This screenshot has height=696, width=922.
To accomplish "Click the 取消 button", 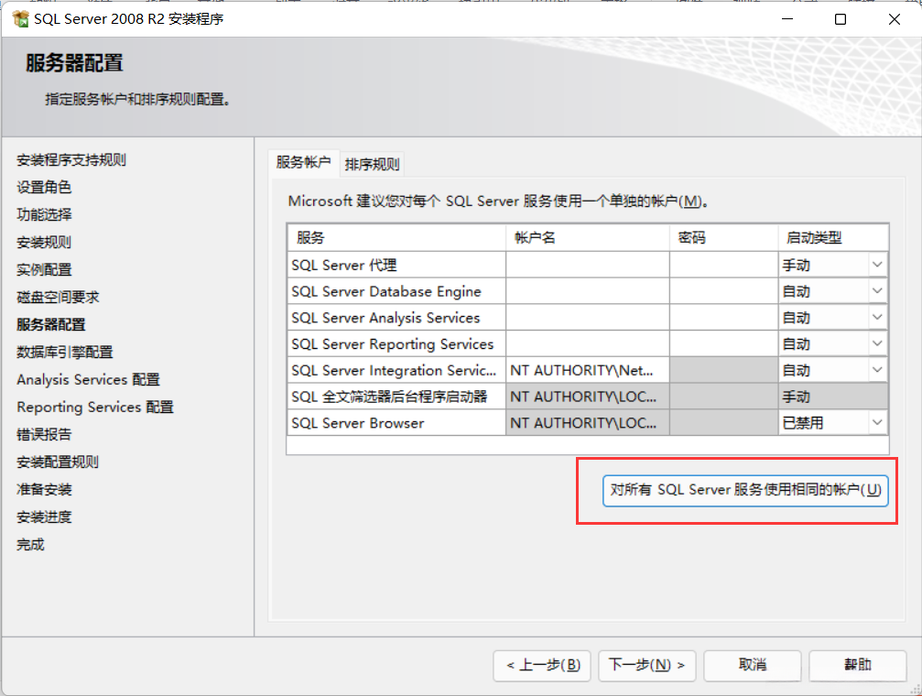I will coord(752,666).
